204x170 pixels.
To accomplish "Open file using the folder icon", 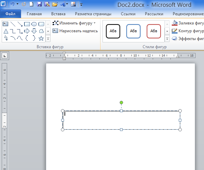I will click(55, 4).
